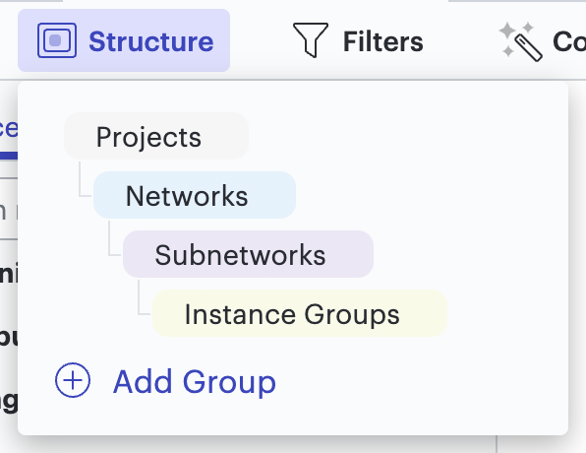This screenshot has height=453, width=586.
Task: Select the Networks group chip
Action: [195, 195]
